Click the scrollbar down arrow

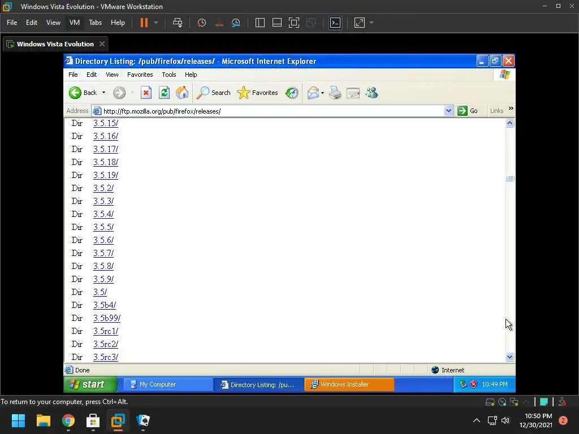pyautogui.click(x=509, y=357)
